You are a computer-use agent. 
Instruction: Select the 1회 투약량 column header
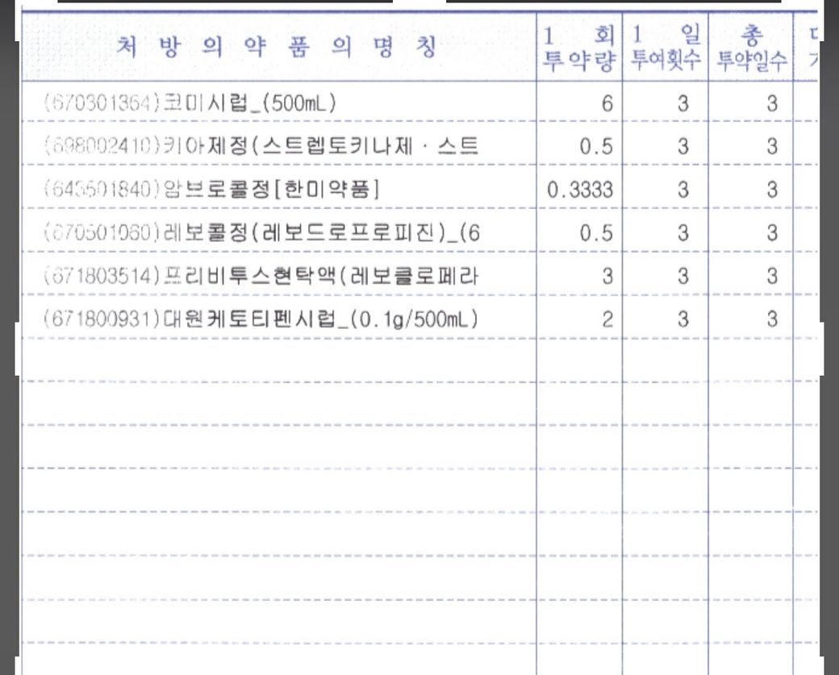[x=579, y=48]
